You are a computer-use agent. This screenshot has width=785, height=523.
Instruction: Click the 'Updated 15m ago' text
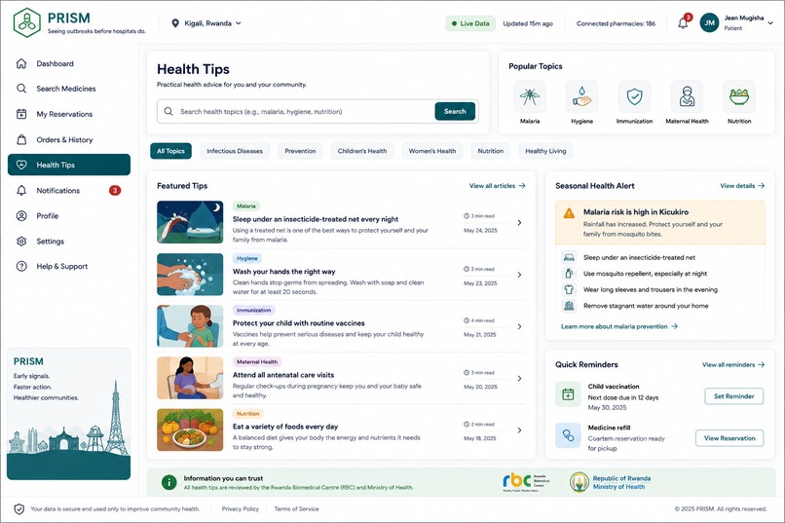pyautogui.click(x=528, y=23)
